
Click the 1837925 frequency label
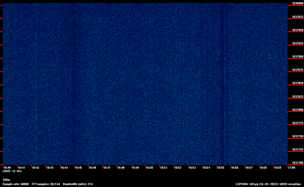(x=297, y=43)
